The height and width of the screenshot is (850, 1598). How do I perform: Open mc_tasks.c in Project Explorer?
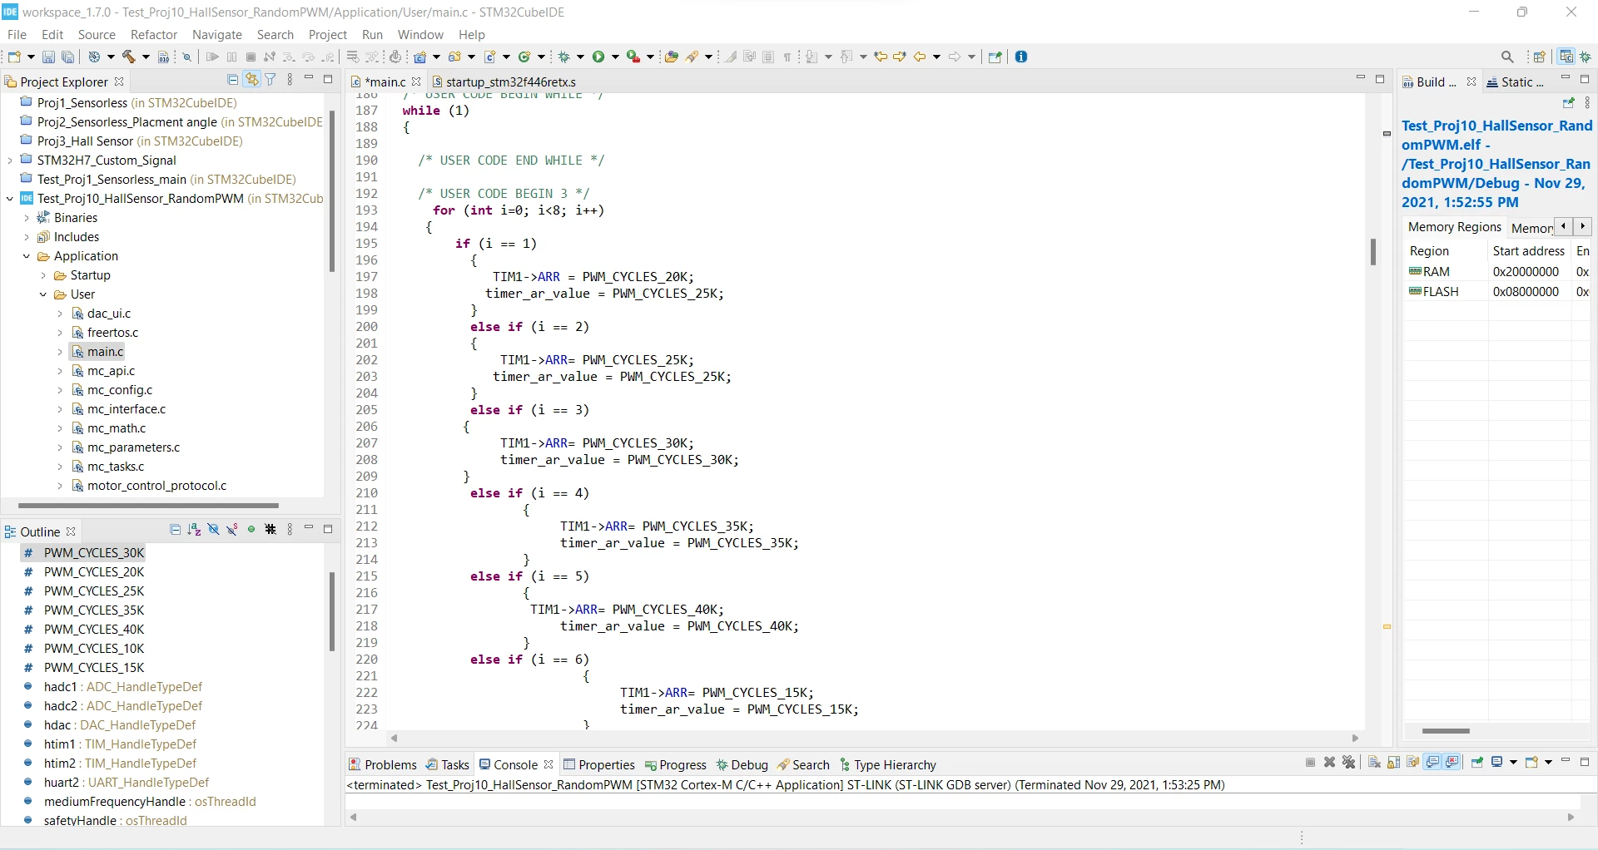point(116,467)
